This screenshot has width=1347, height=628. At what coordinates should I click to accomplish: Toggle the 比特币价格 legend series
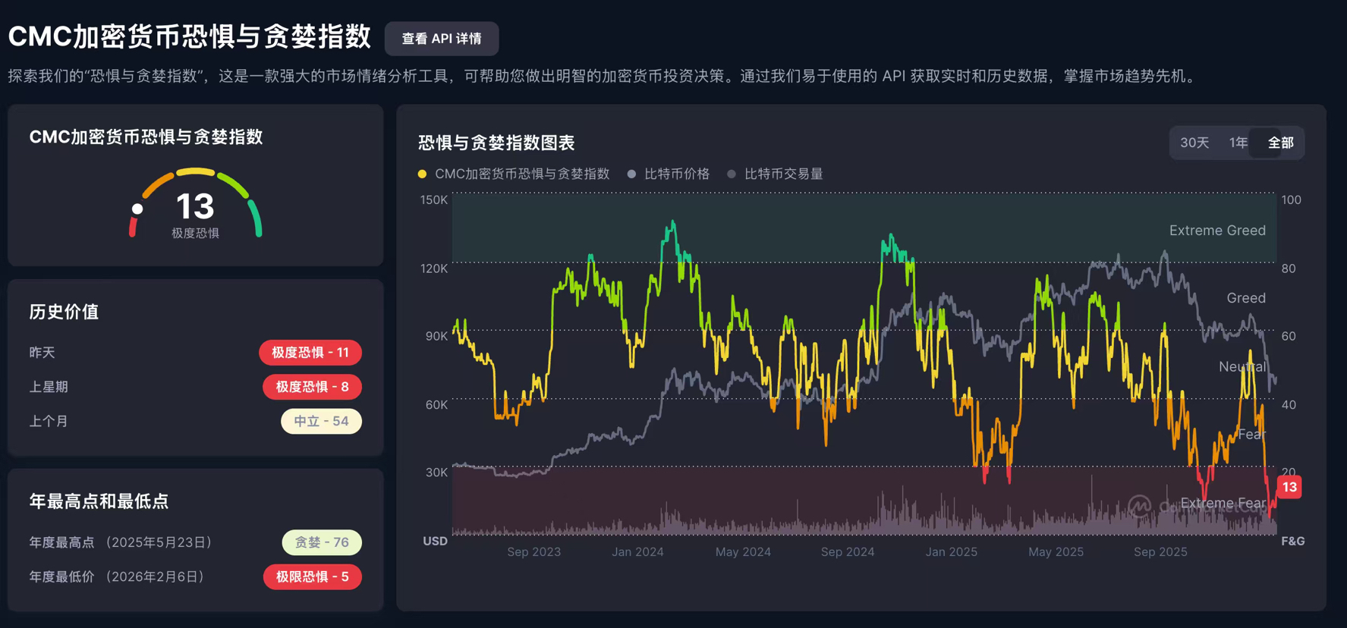(x=669, y=174)
